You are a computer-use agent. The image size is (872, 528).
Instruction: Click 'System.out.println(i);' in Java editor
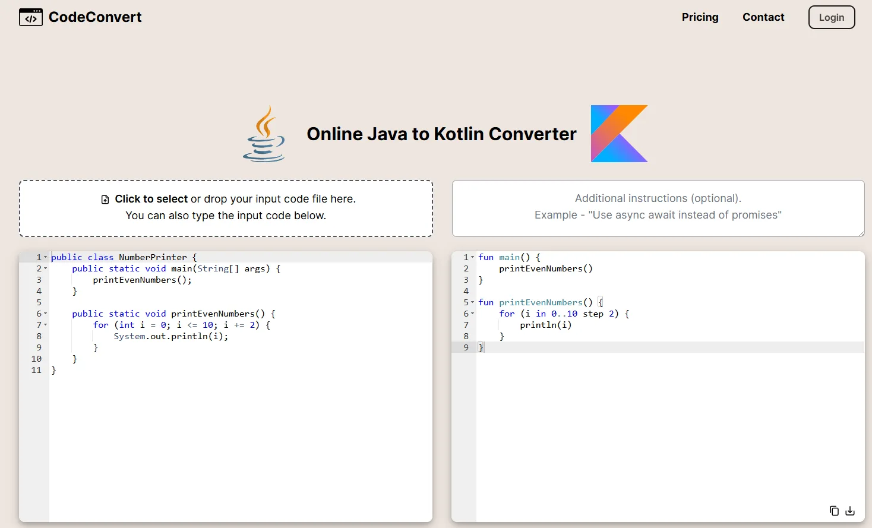pos(171,336)
